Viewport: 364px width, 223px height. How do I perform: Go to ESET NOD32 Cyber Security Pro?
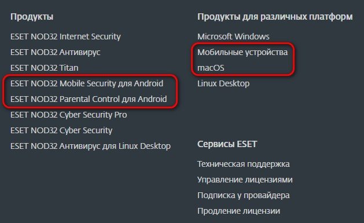(x=69, y=115)
